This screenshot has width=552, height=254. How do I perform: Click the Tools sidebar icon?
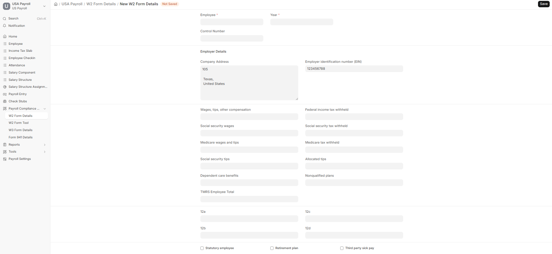[5, 152]
